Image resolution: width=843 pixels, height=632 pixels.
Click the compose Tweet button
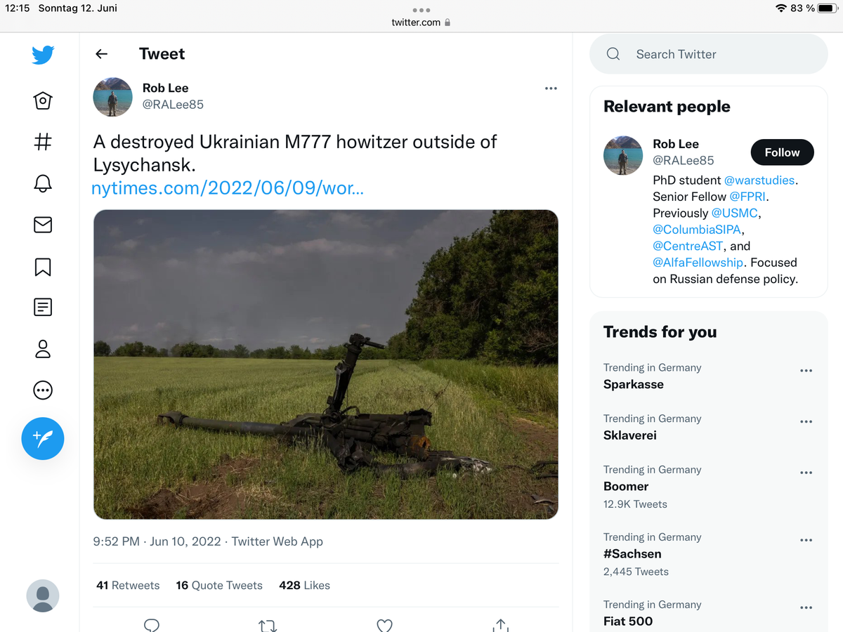point(43,439)
